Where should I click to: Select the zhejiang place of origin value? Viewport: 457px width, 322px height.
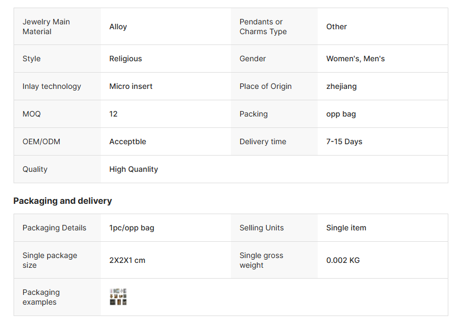[341, 86]
